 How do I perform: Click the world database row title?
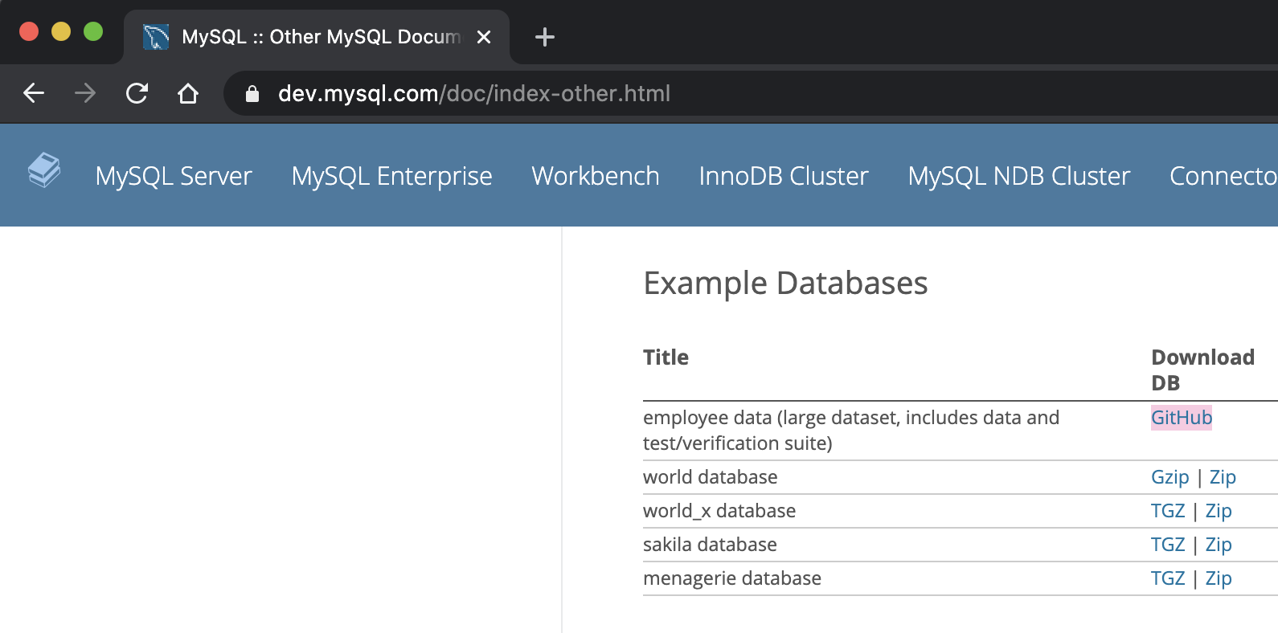711,477
